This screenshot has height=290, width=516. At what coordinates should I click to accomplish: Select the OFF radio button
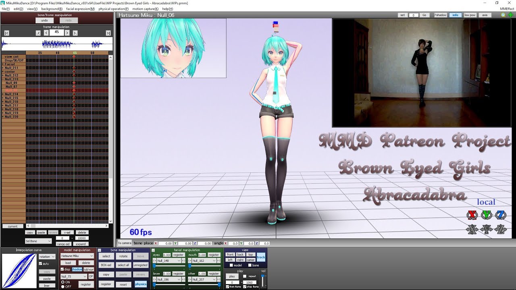pos(62,286)
